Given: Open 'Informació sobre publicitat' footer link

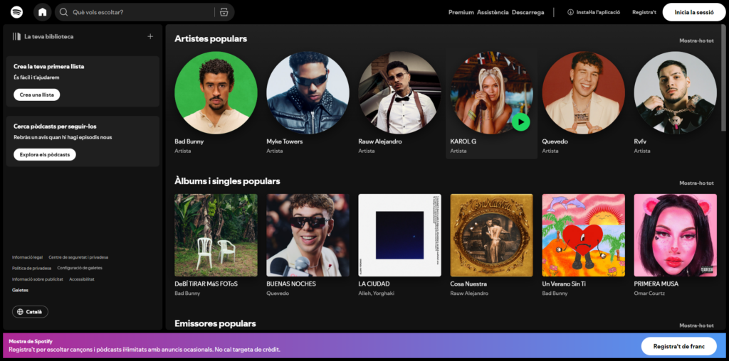Looking at the screenshot, I should tap(38, 279).
